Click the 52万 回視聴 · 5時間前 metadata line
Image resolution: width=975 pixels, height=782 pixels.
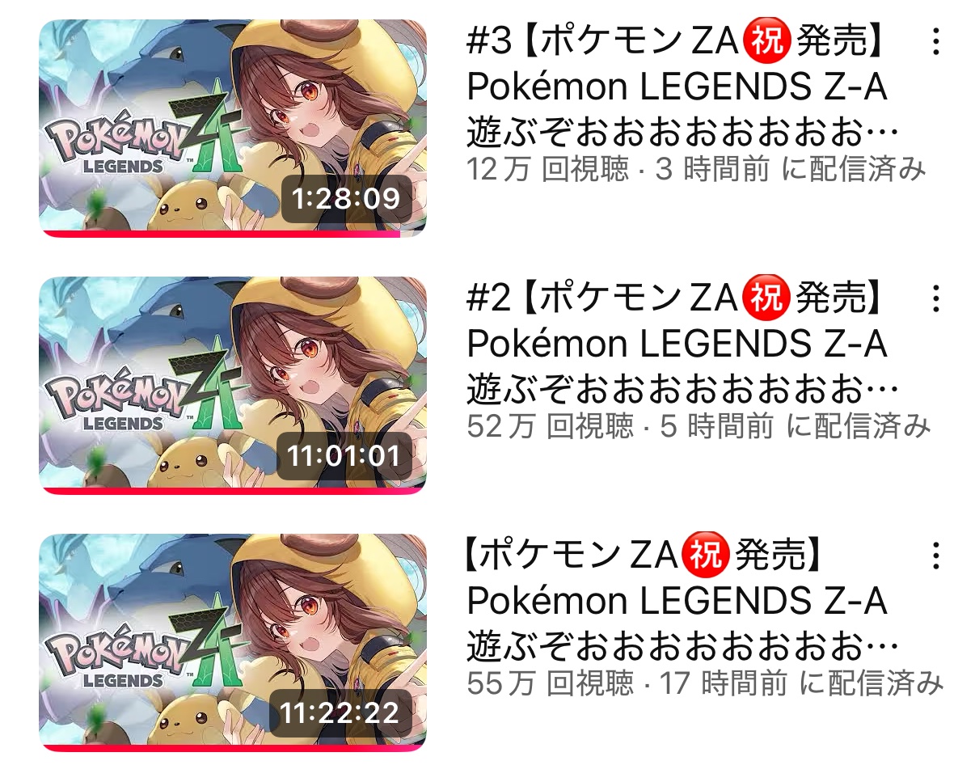point(699,426)
